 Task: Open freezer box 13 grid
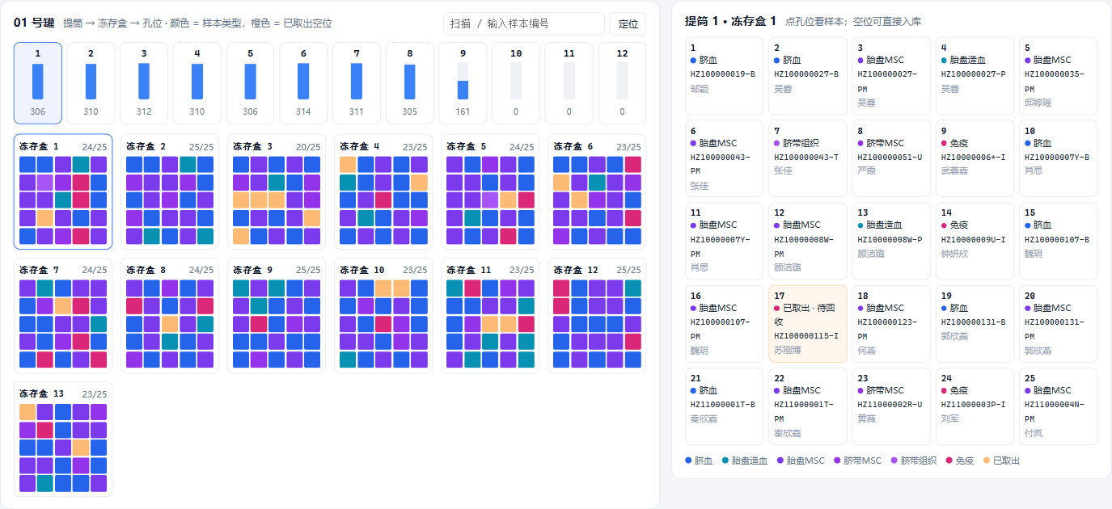(x=63, y=439)
